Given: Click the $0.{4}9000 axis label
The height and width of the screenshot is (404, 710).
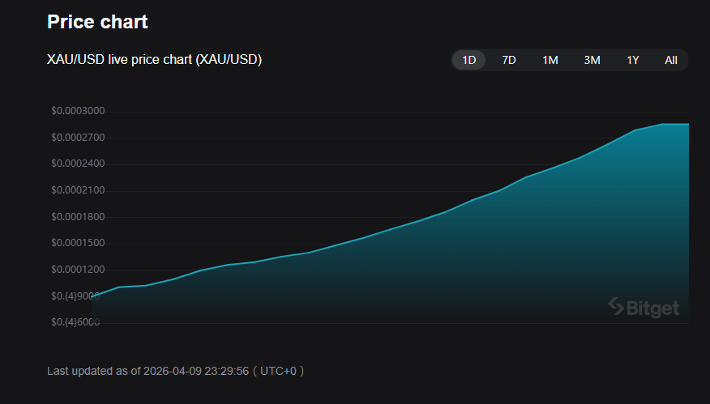Looking at the screenshot, I should click(x=75, y=296).
